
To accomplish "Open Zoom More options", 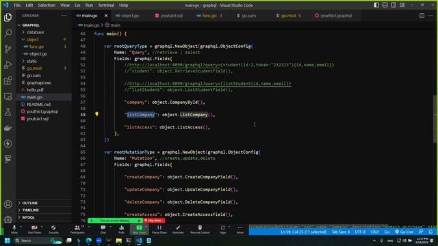I will tap(240, 230).
